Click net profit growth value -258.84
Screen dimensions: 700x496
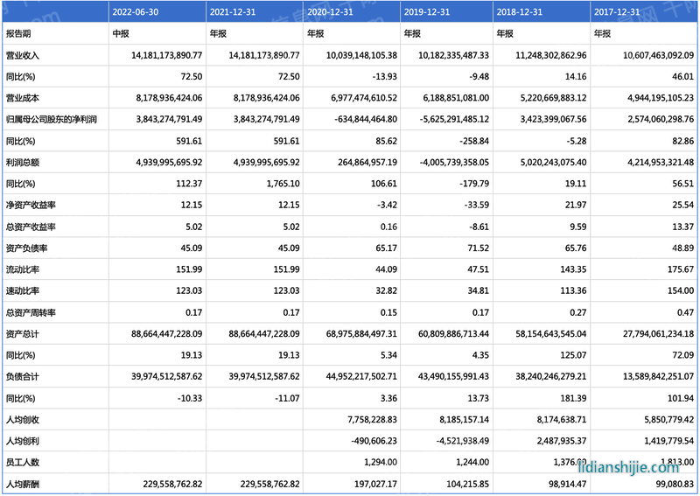click(474, 141)
